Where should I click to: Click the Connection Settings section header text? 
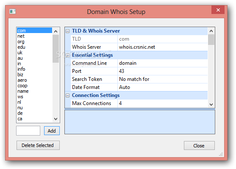pyautogui.click(x=96, y=95)
